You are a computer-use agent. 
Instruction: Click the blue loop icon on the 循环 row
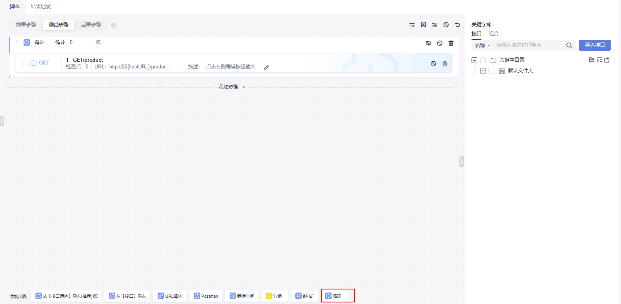click(27, 42)
